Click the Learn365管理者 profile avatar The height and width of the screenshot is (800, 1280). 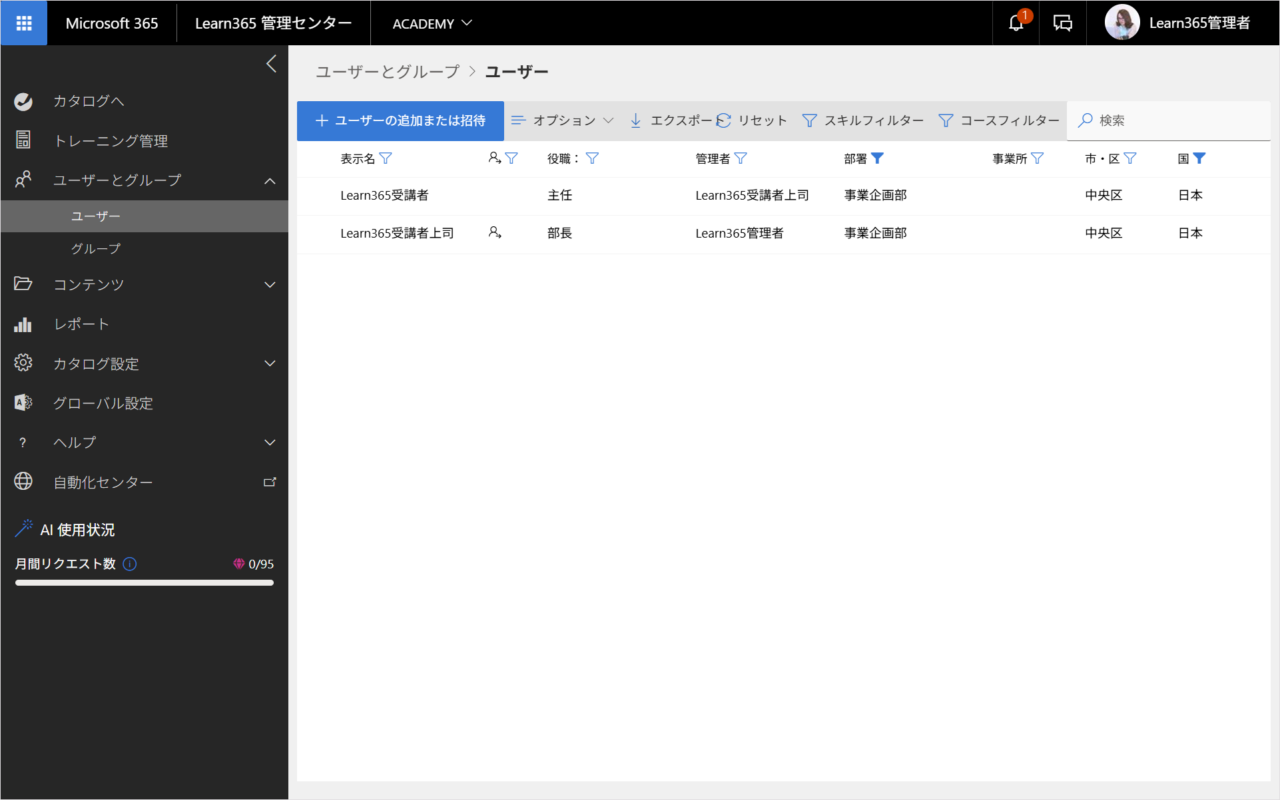[1121, 23]
